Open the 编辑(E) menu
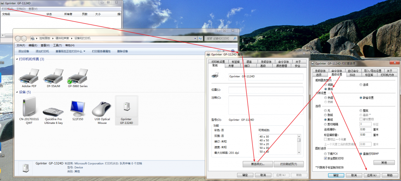 point(33,45)
